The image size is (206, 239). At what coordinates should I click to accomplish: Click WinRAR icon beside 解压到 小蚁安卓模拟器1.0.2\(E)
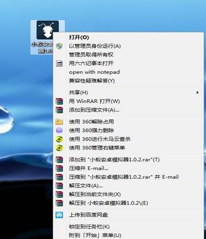point(59,203)
